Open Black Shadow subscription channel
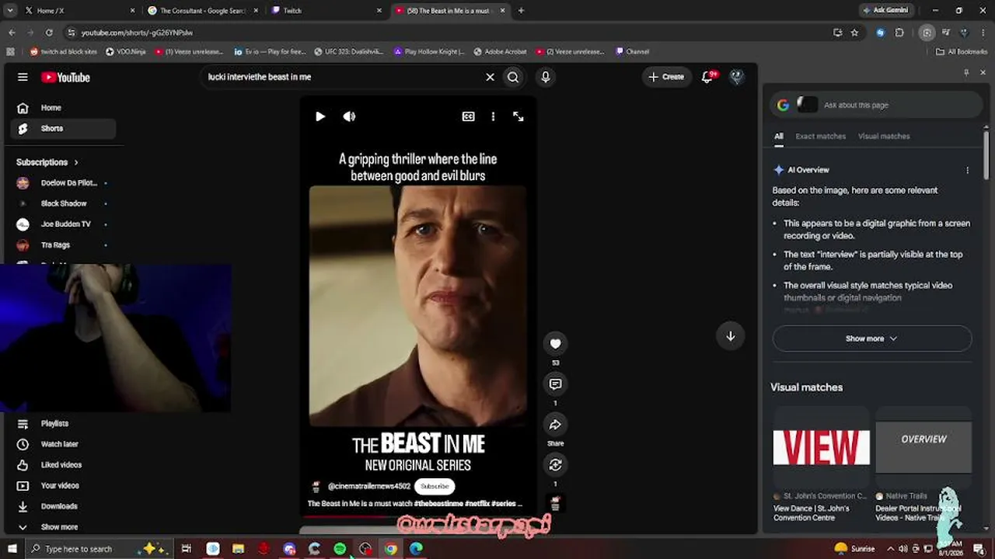This screenshot has width=995, height=559. 62,203
